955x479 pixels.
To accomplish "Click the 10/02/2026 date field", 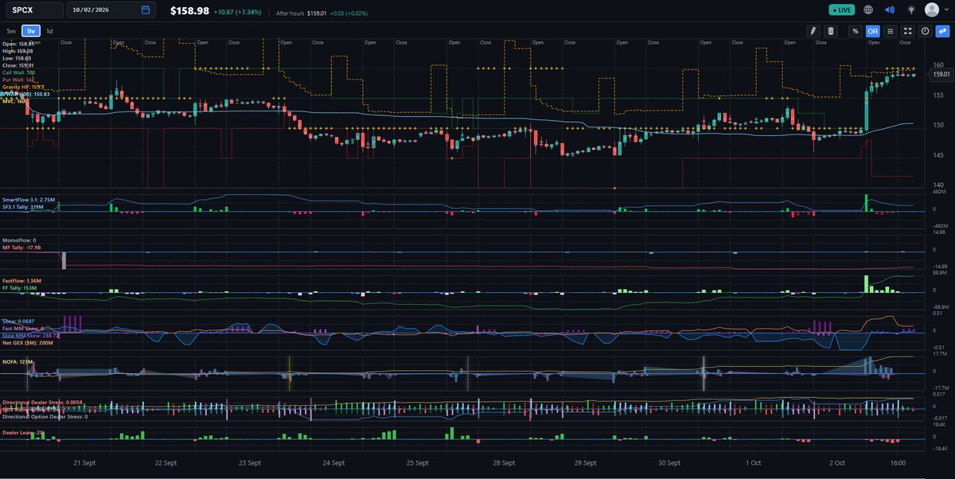I will coord(111,10).
